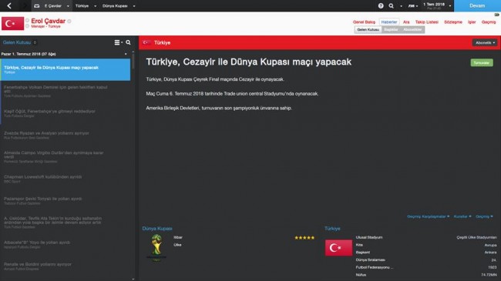Expand the Türkiye top-bar dropdown arrow
Viewport: 501px width, 281px height.
click(96, 6)
